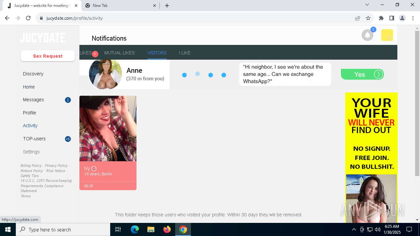The height and width of the screenshot is (236, 420).
Task: Open Settings in sidebar
Action: pyautogui.click(x=31, y=152)
